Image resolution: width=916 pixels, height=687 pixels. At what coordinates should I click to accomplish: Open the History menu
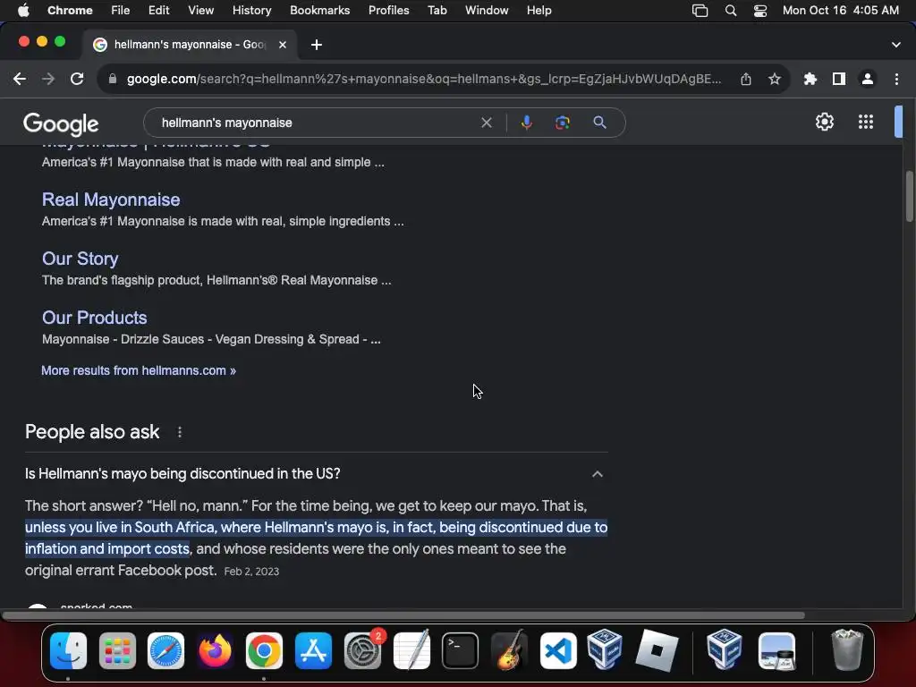coord(251,11)
